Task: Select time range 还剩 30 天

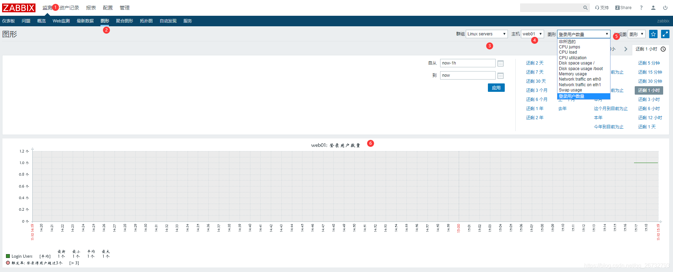Action: tap(536, 81)
